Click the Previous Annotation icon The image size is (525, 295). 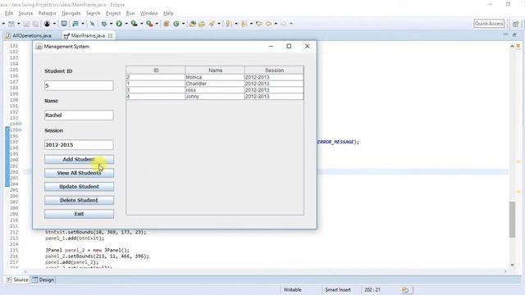(x=244, y=24)
